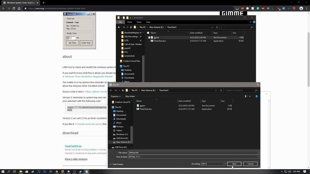Click the up arrow in File Explorer
Screen dimensions: 310x174
point(131,27)
